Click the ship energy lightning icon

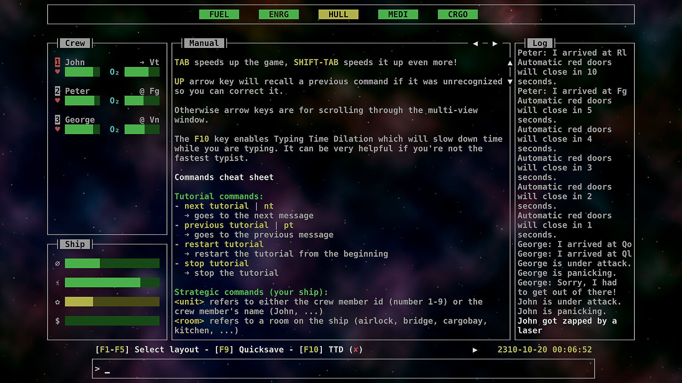click(57, 283)
